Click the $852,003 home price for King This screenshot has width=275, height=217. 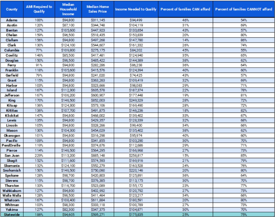pos(98,100)
